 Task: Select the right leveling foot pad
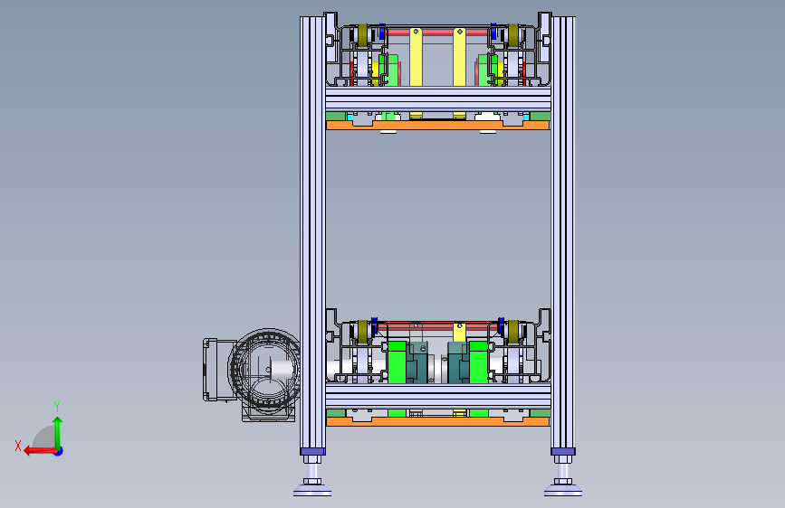pyautogui.click(x=563, y=491)
